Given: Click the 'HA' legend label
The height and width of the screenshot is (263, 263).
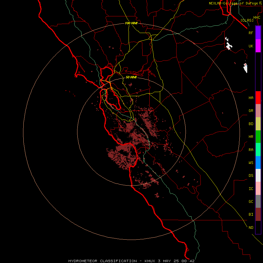Looking at the screenshot, I should [251, 98].
